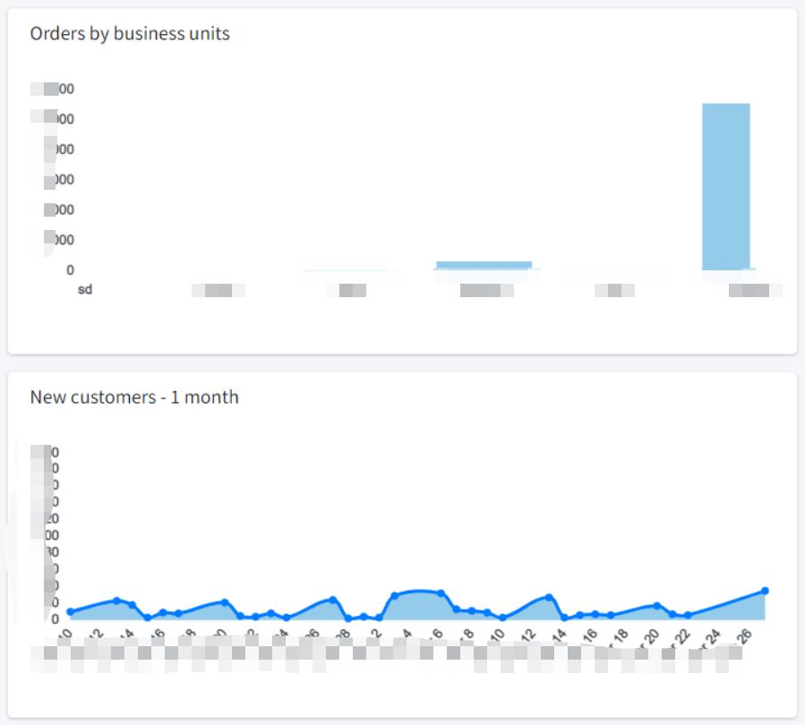Viewport: 805px width, 725px height.
Task: Select the tallest bar in the Orders chart
Action: point(726,187)
